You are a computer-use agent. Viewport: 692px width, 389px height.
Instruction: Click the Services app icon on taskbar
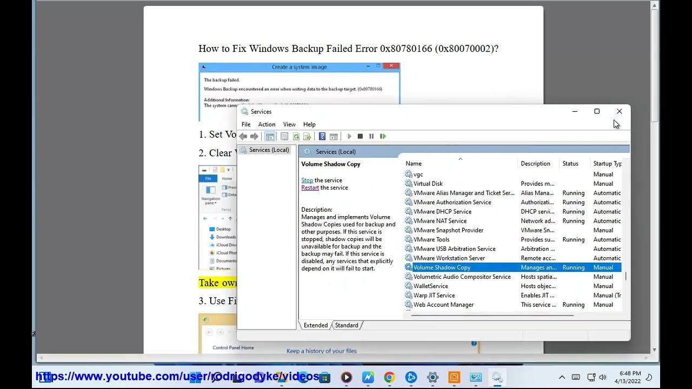click(497, 377)
